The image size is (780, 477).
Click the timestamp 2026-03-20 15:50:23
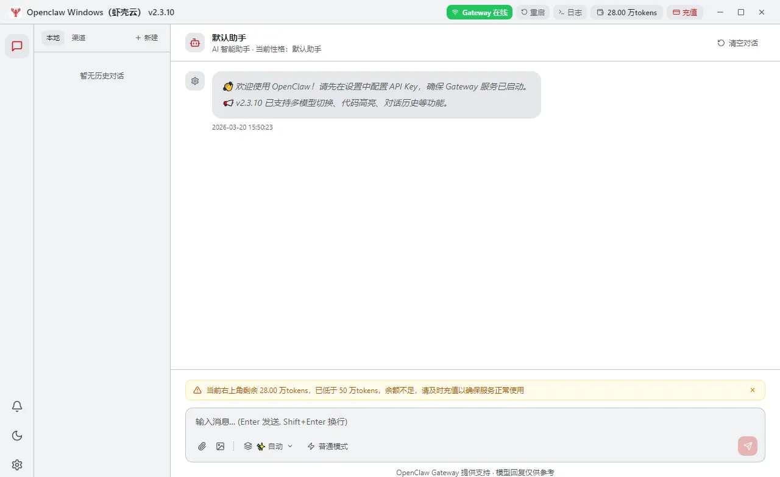click(x=243, y=127)
